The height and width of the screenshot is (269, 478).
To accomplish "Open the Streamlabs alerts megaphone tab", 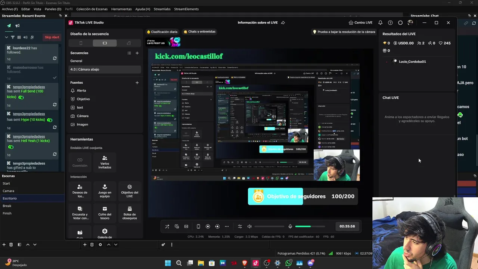I will [17, 26].
